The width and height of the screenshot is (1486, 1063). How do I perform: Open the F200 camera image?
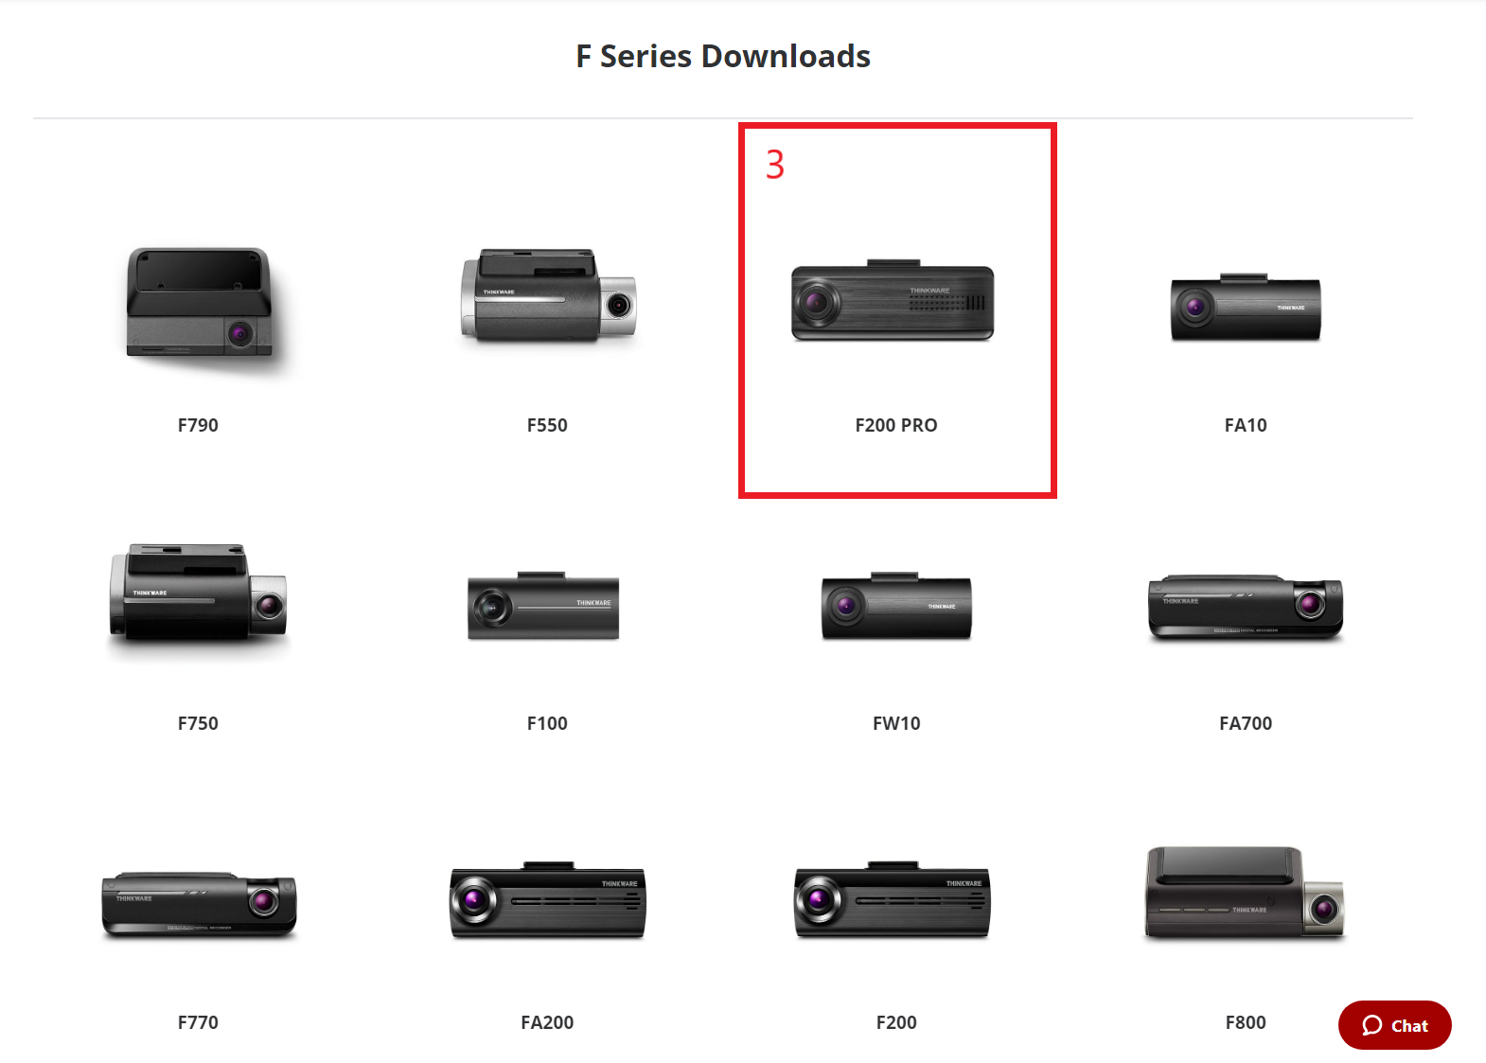(893, 900)
